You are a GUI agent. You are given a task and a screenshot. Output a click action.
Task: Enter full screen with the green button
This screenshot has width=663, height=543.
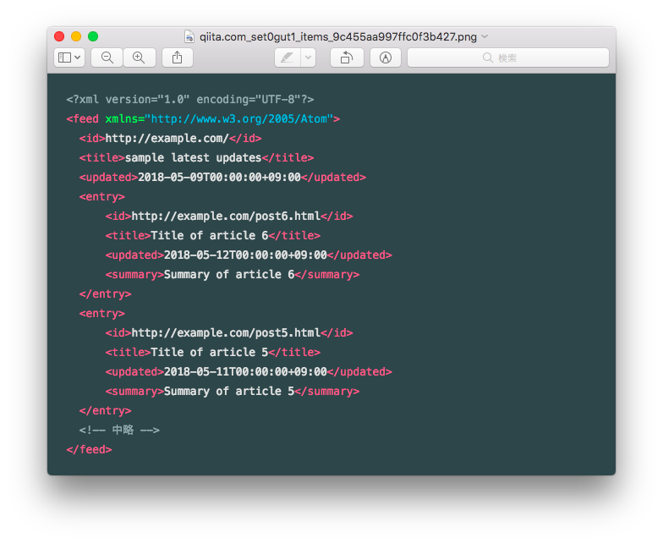93,37
